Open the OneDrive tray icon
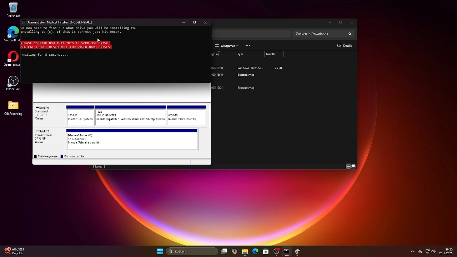The height and width of the screenshot is (257, 457). [420, 251]
